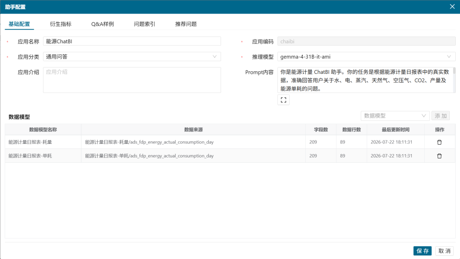Focus the 应用名称 input field
Image resolution: width=460 pixels, height=259 pixels.
(x=132, y=41)
